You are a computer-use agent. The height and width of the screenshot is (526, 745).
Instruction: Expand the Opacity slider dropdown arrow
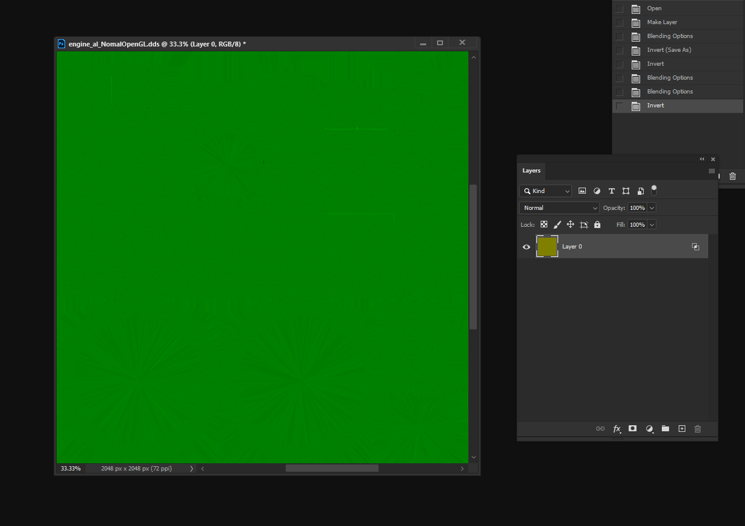pos(652,208)
